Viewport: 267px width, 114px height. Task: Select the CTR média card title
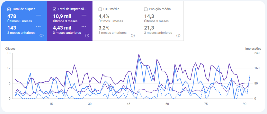pyautogui.click(x=111, y=9)
